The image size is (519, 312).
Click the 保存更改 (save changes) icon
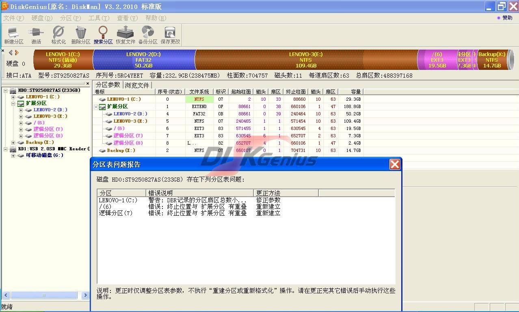[170, 35]
